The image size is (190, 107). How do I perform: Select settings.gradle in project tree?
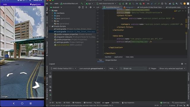coord(62,42)
